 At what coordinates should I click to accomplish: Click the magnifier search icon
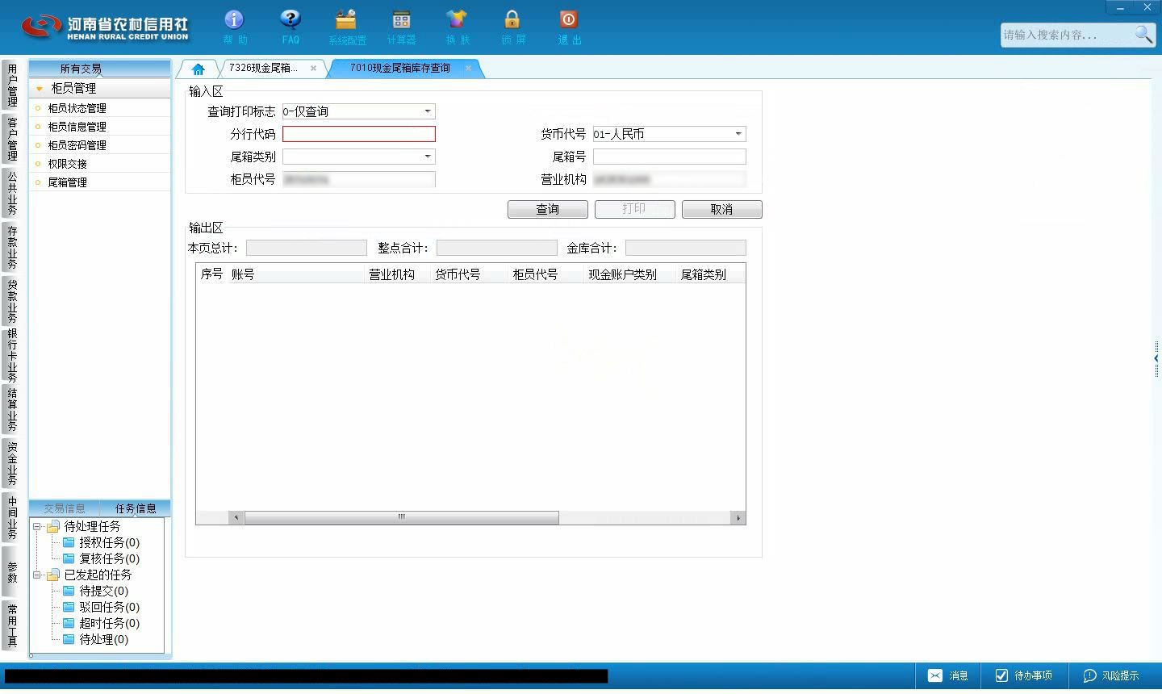(1143, 35)
